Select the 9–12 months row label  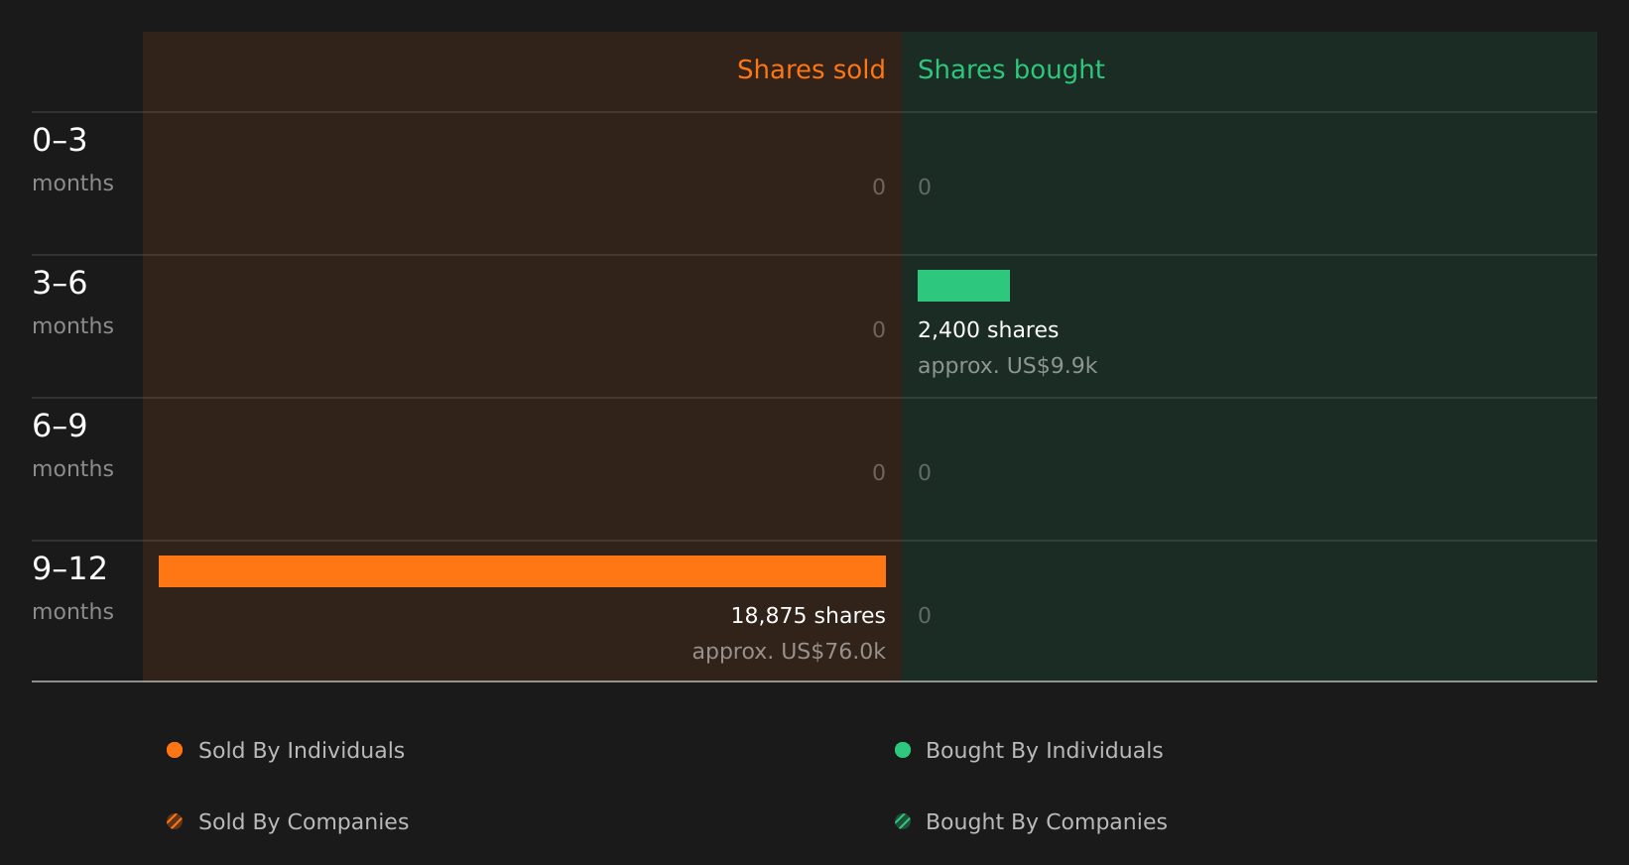(x=72, y=588)
